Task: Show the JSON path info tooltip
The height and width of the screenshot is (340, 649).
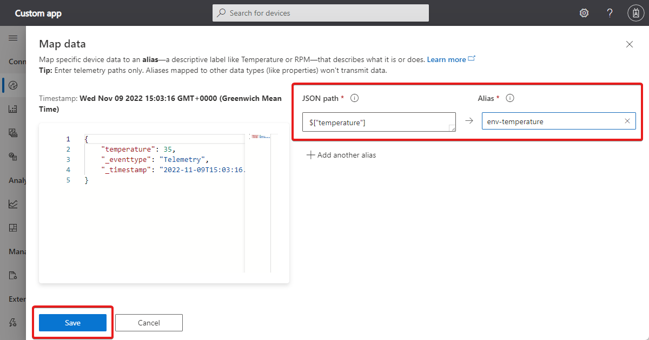Action: [354, 98]
